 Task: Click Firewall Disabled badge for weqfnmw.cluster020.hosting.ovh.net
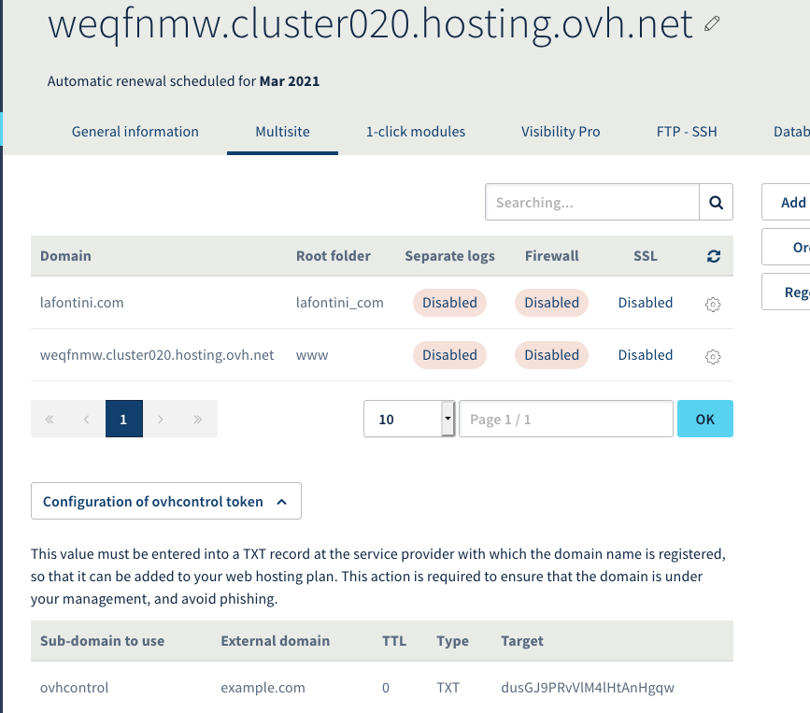(x=551, y=355)
